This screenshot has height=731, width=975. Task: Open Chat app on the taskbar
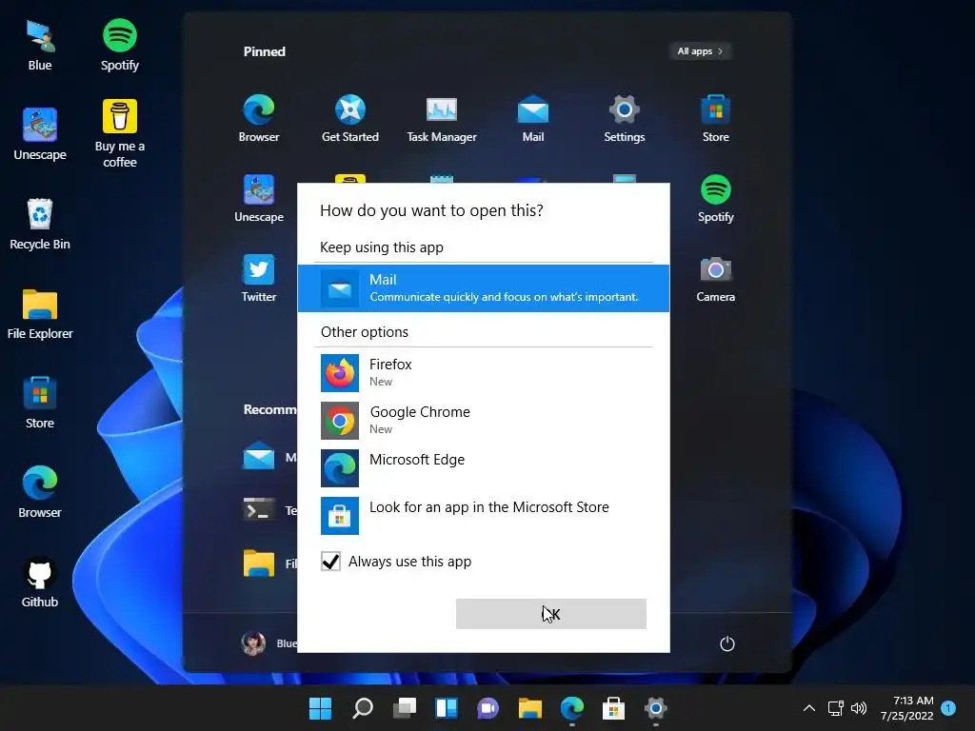[488, 708]
